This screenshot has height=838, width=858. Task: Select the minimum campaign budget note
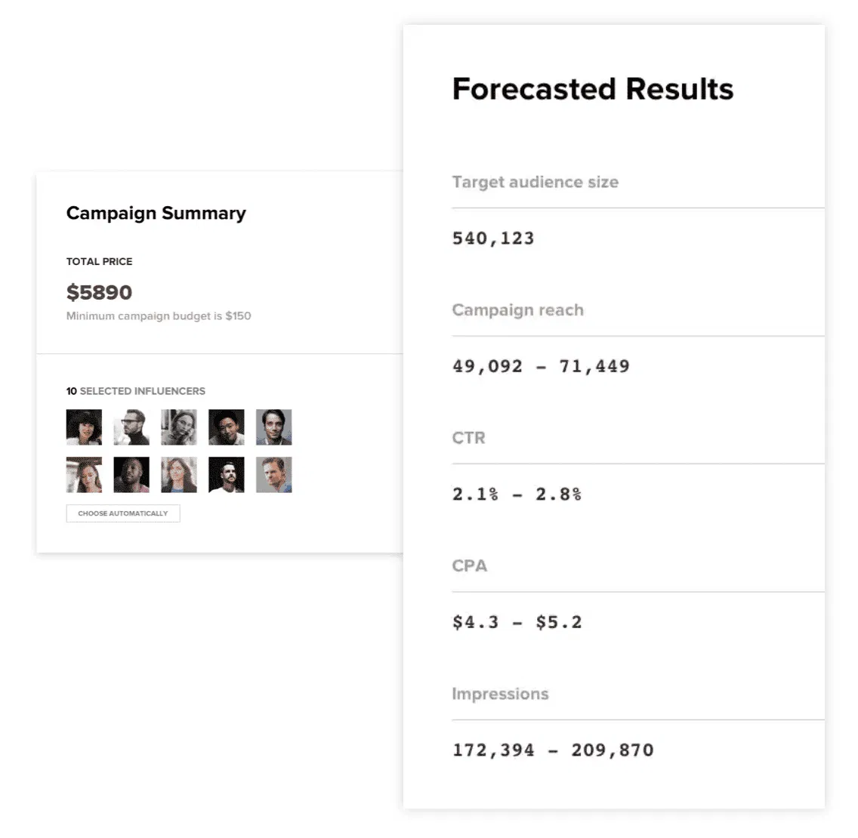coord(159,316)
